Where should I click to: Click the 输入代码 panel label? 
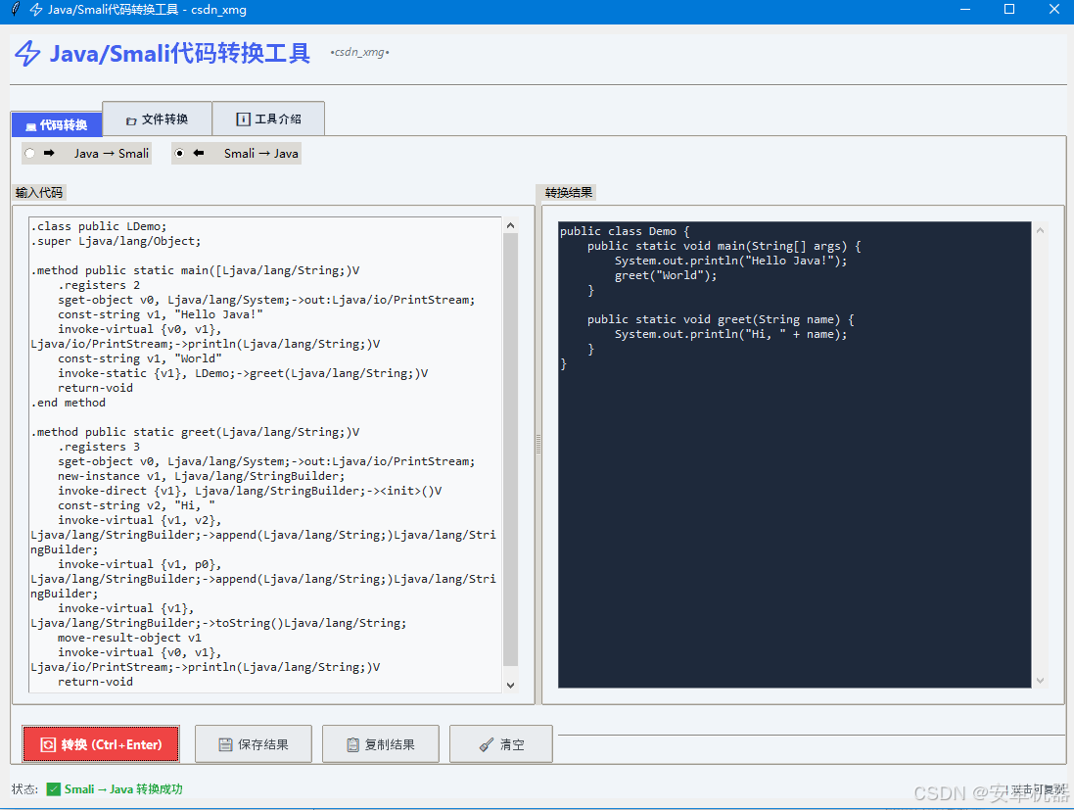[x=39, y=193]
